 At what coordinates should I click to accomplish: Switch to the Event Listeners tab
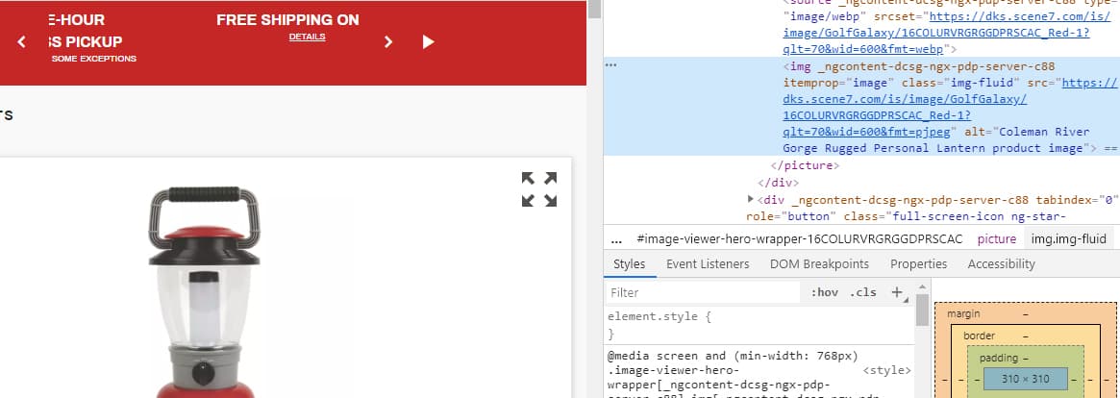[x=708, y=264]
